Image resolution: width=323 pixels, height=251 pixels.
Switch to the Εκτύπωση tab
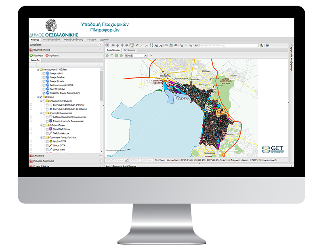pyautogui.click(x=129, y=50)
